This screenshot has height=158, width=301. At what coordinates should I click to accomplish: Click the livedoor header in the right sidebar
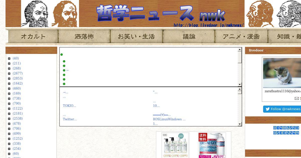point(256,50)
